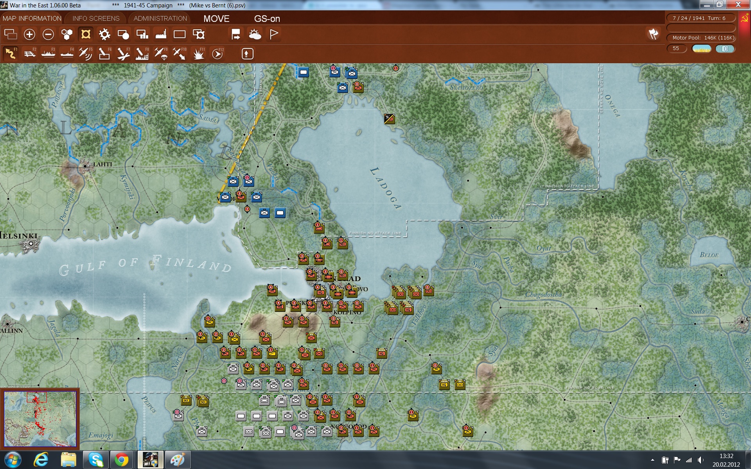Open Google Chrome from the taskbar
Screen dimensions: 751x469
(x=121, y=460)
